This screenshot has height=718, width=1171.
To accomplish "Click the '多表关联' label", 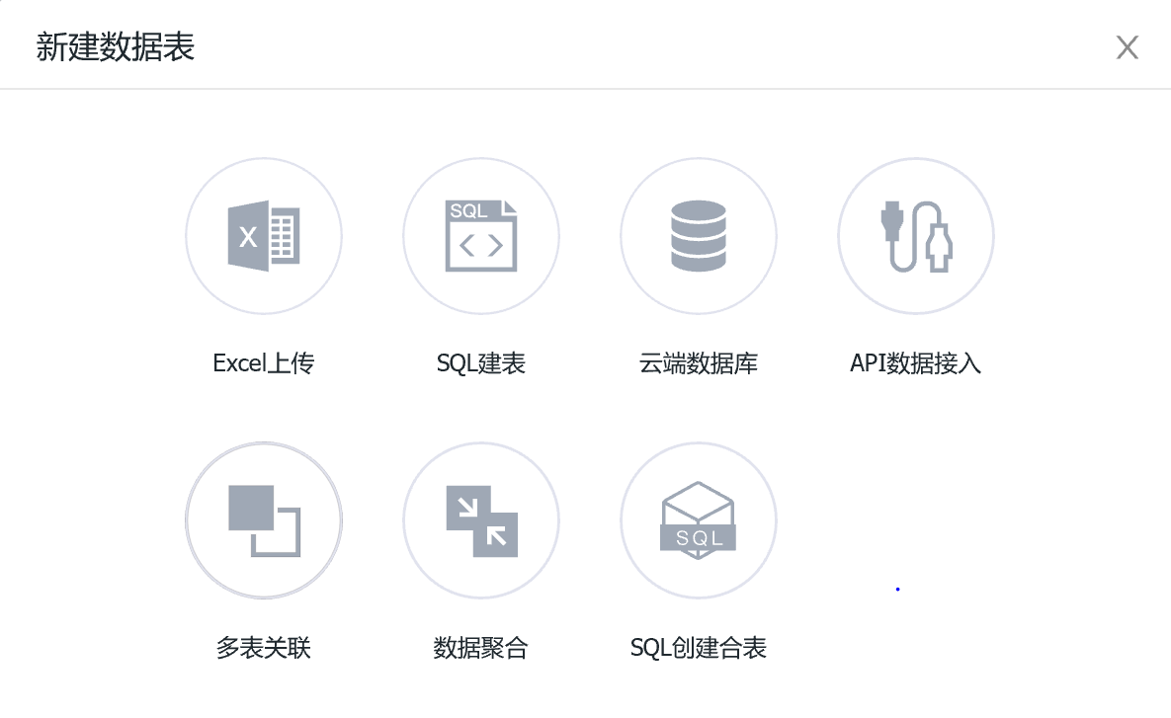I will coord(264,648).
